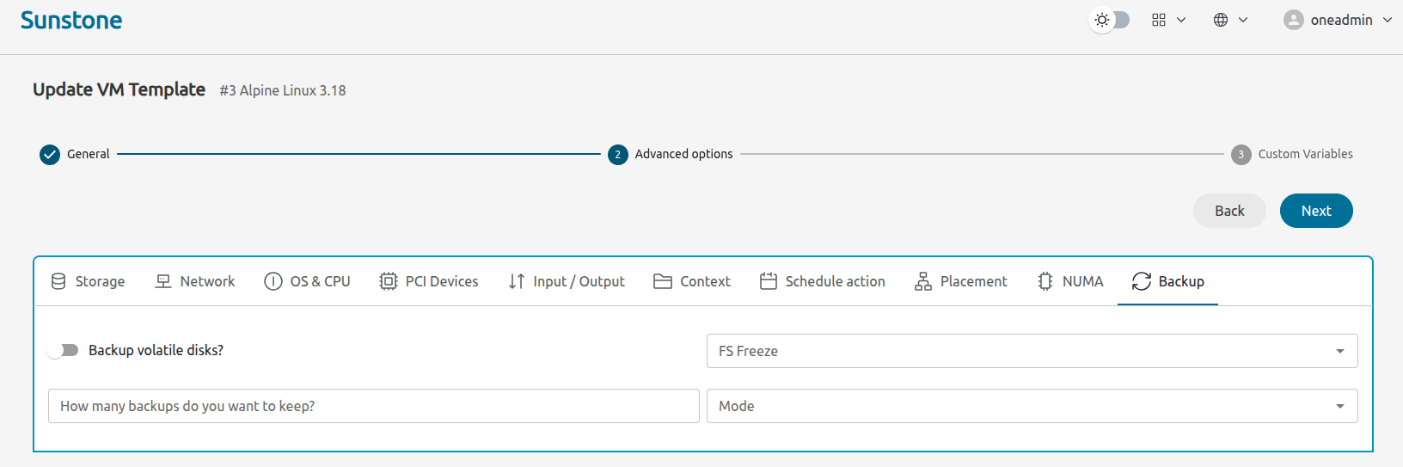Click the PCI Devices chip icon

(x=389, y=281)
